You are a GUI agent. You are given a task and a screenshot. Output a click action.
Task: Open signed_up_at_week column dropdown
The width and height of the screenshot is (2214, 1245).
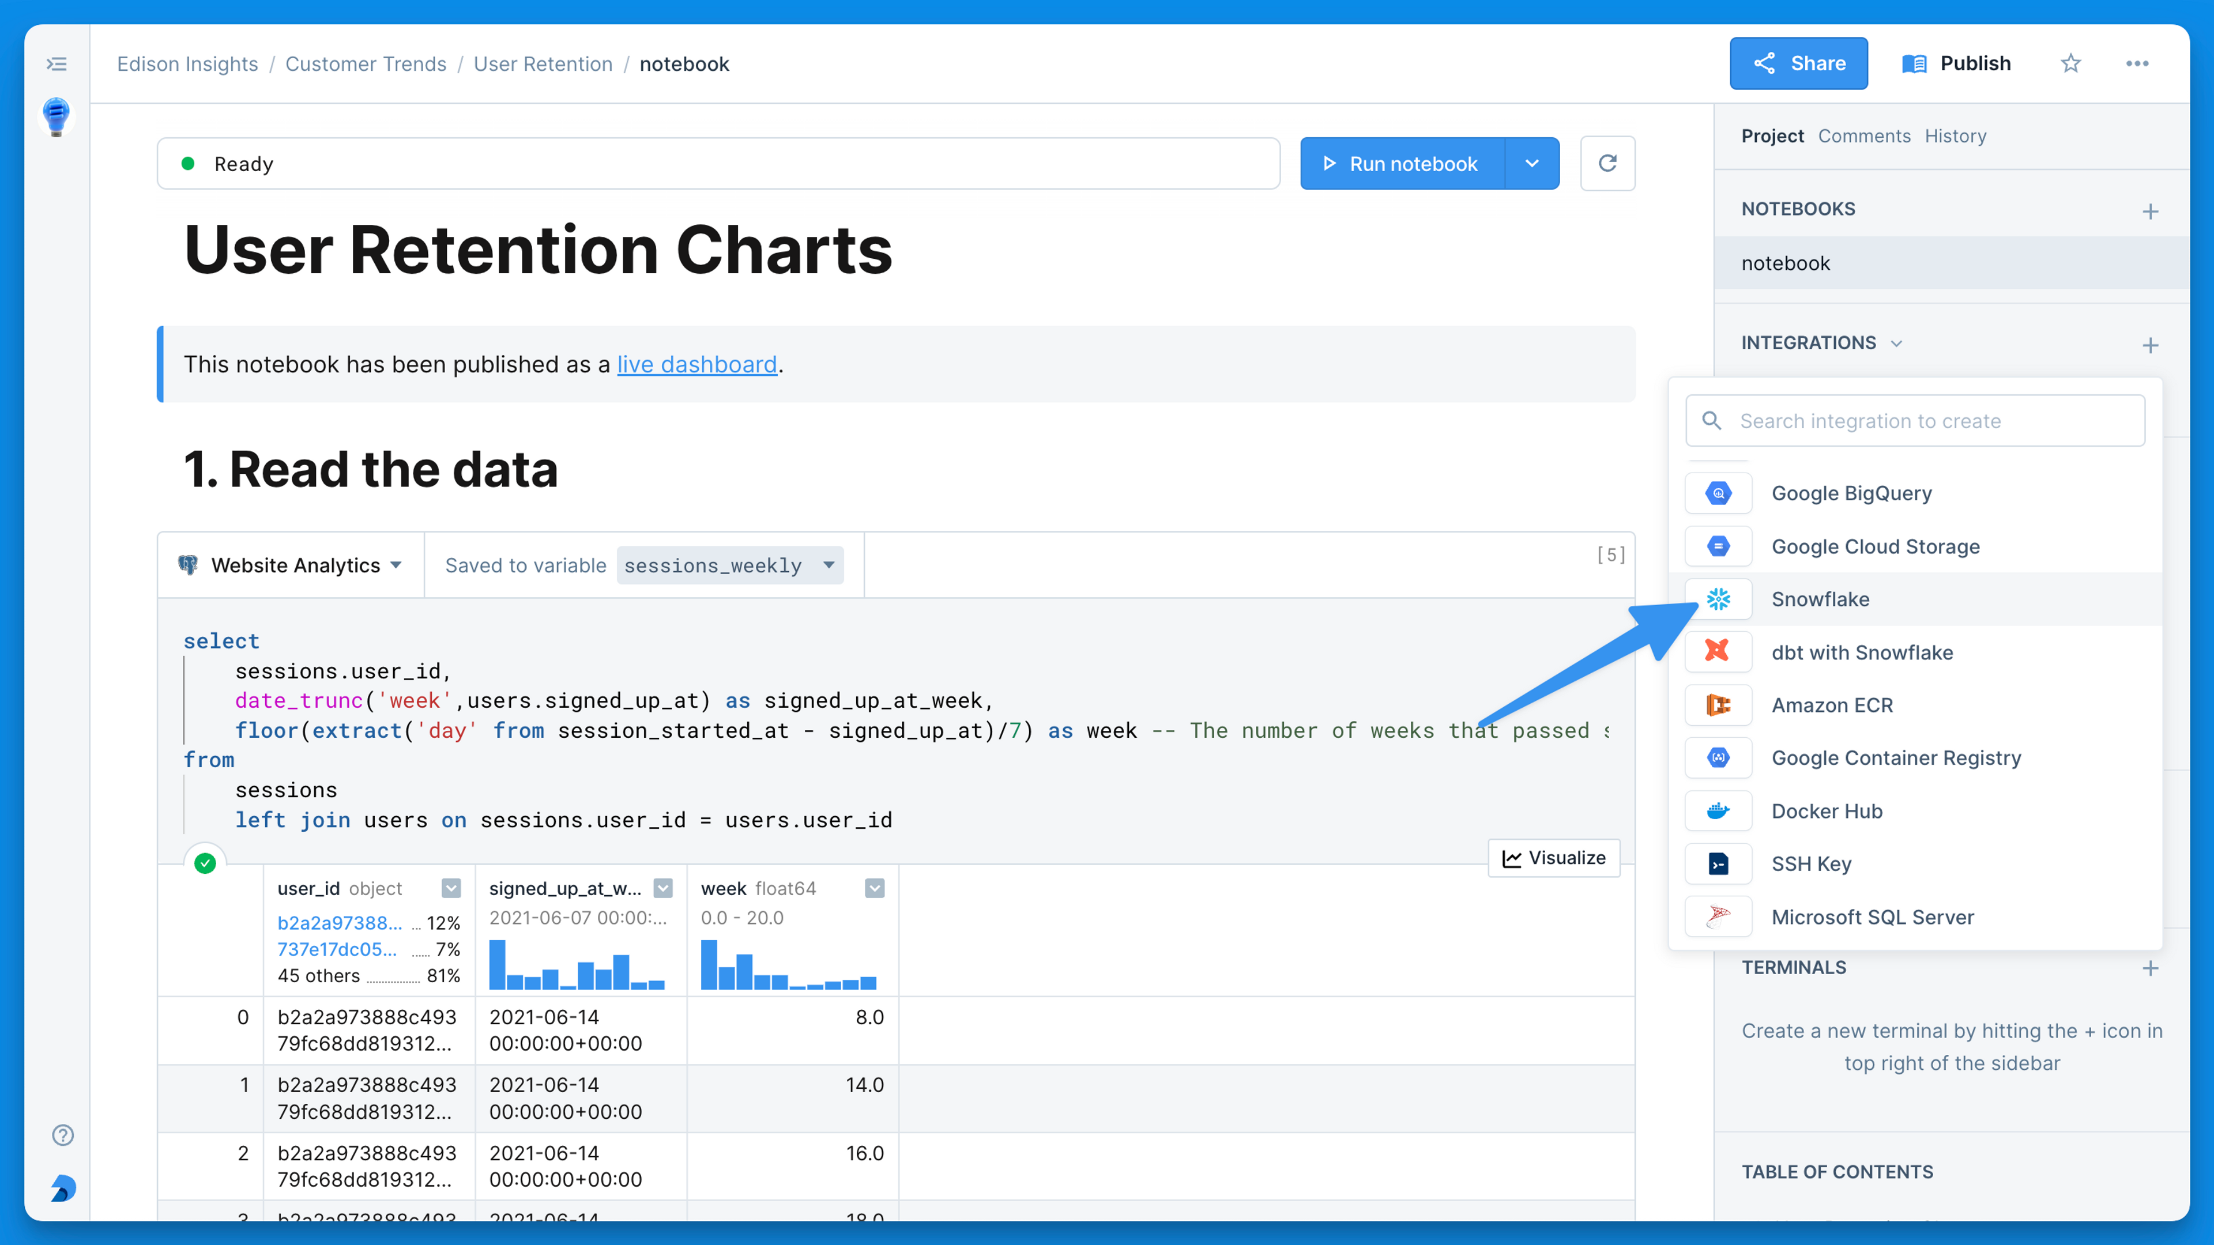point(662,888)
